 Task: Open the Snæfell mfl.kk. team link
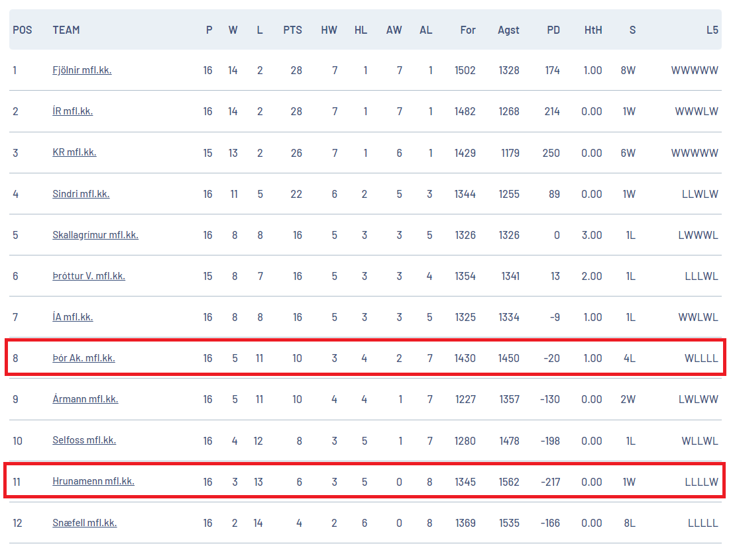(x=85, y=523)
